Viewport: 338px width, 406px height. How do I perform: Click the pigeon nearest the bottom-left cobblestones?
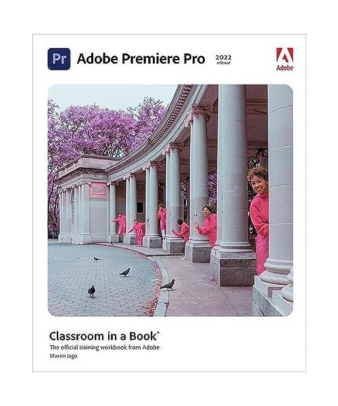point(91,291)
